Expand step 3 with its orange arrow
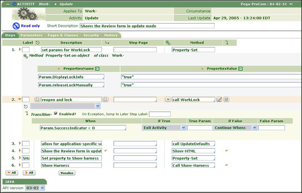The width and height of the screenshot is (302, 193). coord(20,143)
